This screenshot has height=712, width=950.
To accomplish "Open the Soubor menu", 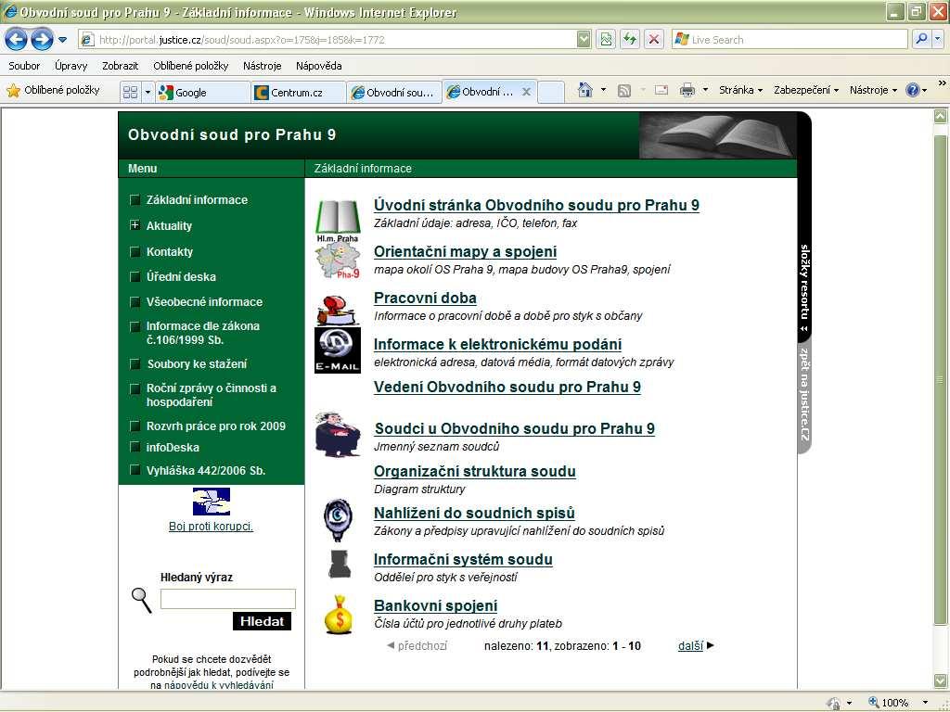I will coord(24,66).
